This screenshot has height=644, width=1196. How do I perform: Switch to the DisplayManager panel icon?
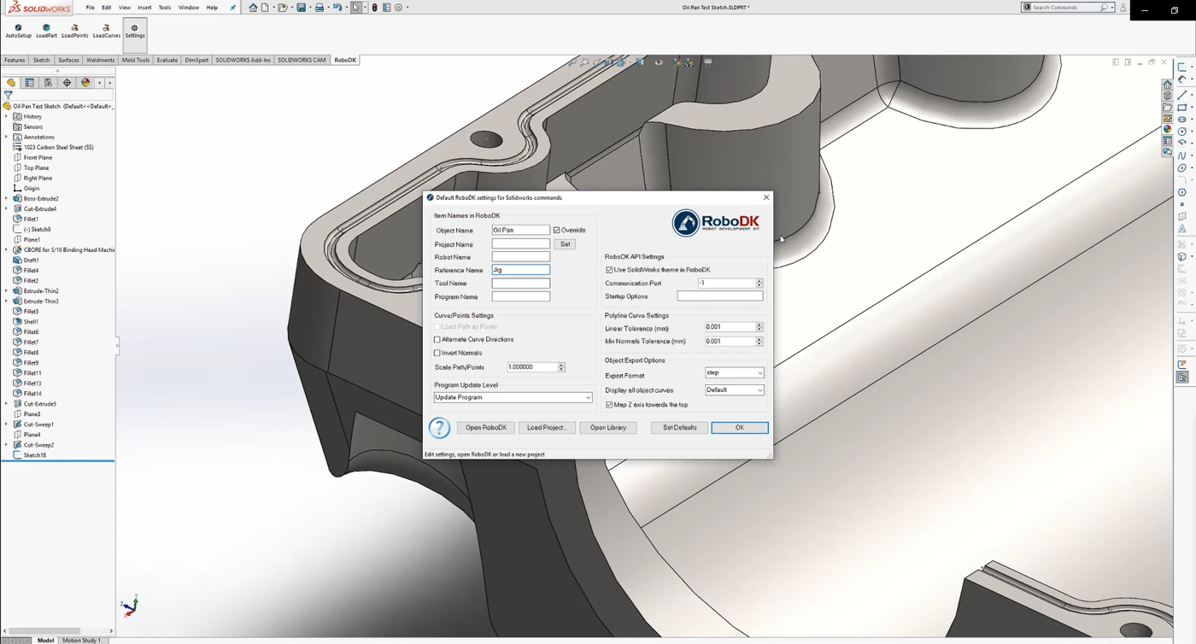point(85,82)
